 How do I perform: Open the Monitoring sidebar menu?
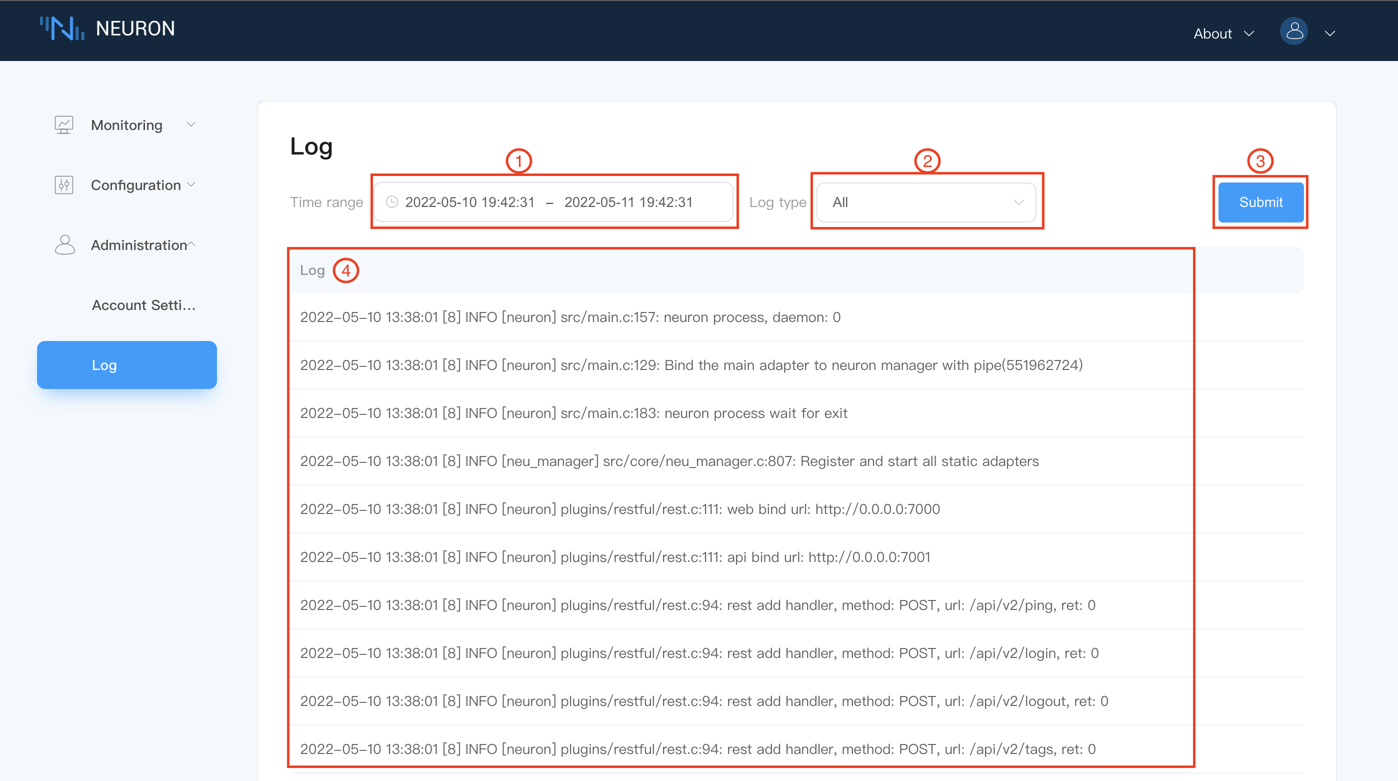[x=126, y=125]
